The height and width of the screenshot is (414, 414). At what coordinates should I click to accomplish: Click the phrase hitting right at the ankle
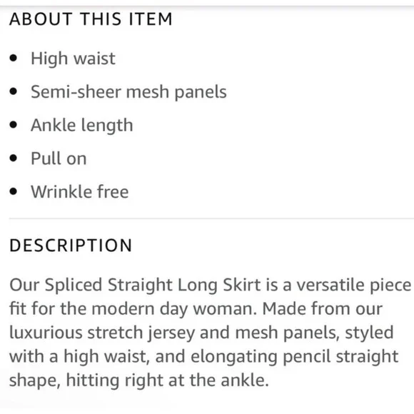(x=168, y=380)
